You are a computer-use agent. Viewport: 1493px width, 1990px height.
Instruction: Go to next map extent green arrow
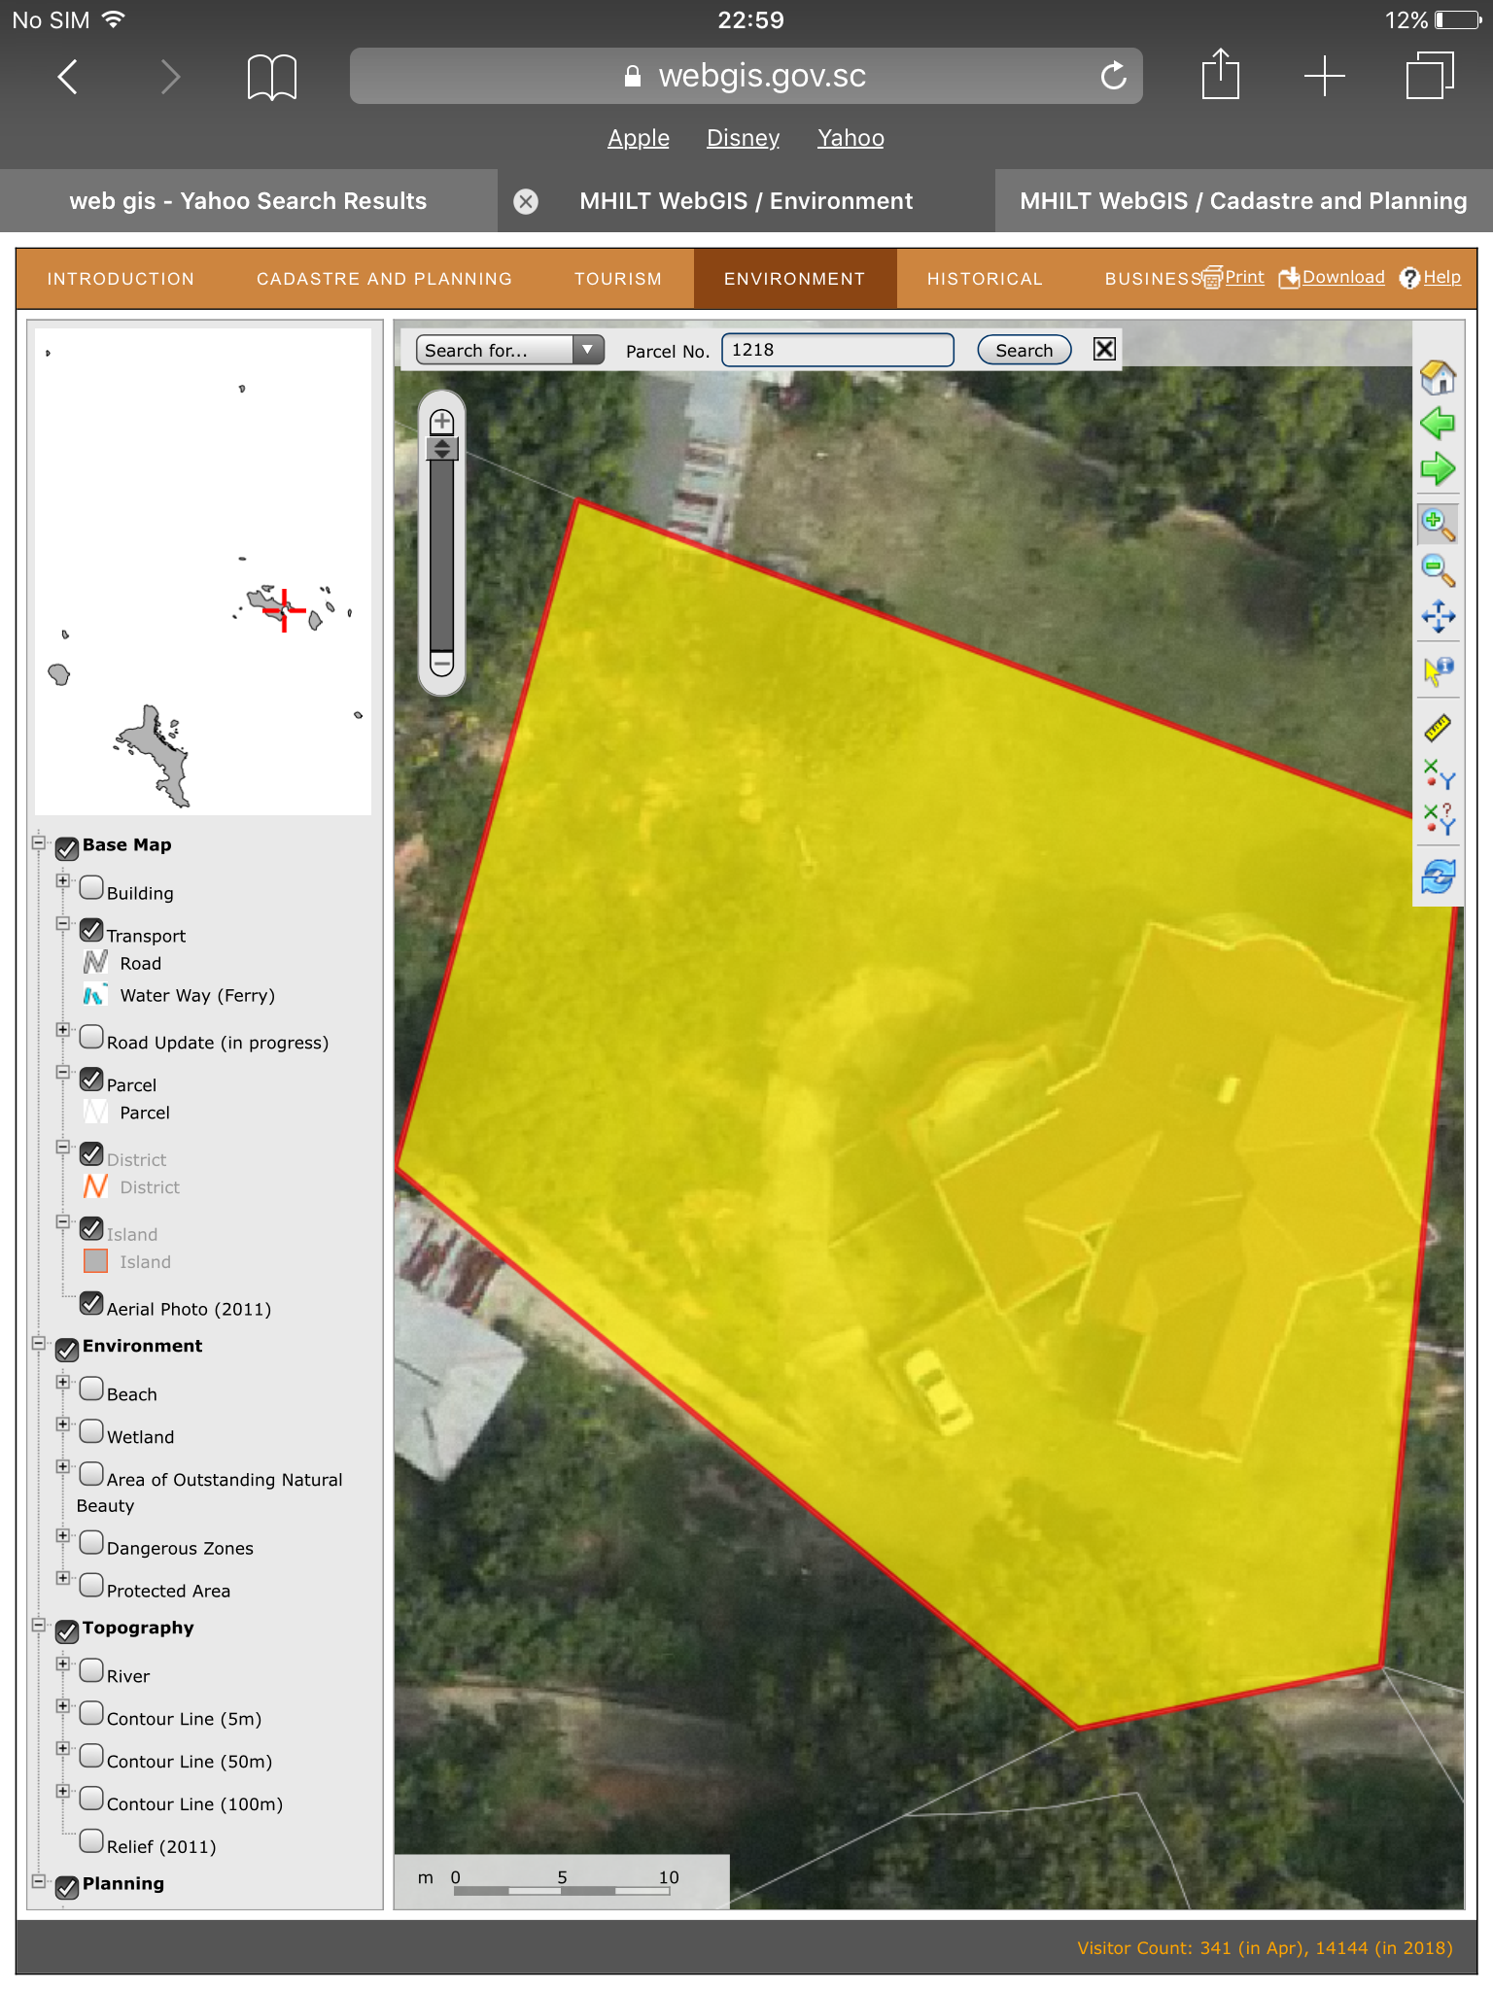tap(1438, 470)
